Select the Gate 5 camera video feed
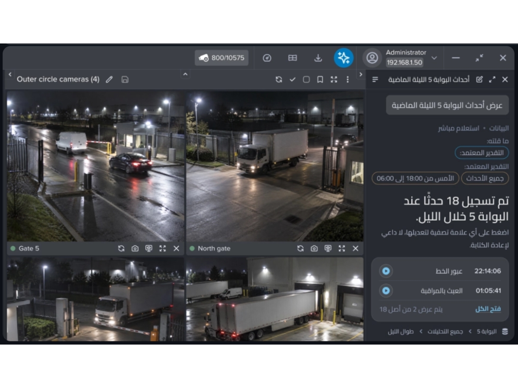Viewport: 518px width, 388px height. [95, 166]
